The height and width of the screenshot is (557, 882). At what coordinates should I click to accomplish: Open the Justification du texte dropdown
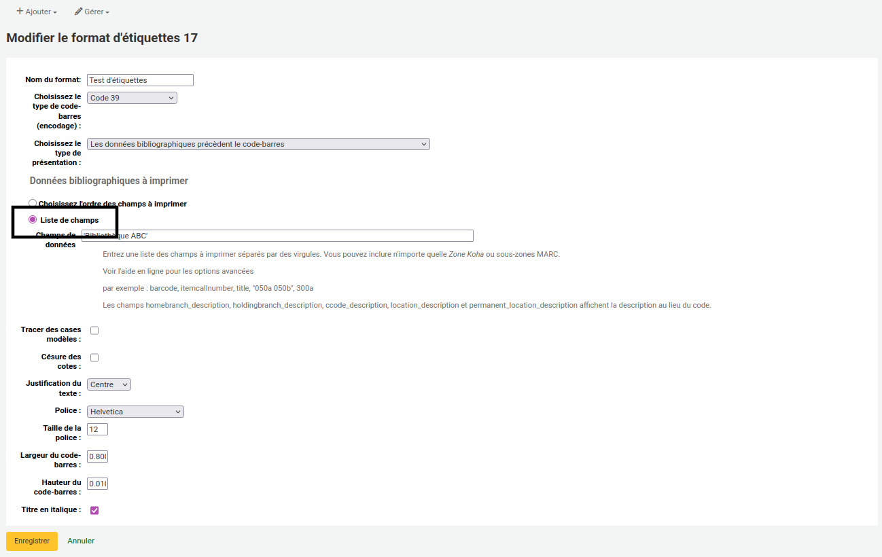pyautogui.click(x=109, y=384)
